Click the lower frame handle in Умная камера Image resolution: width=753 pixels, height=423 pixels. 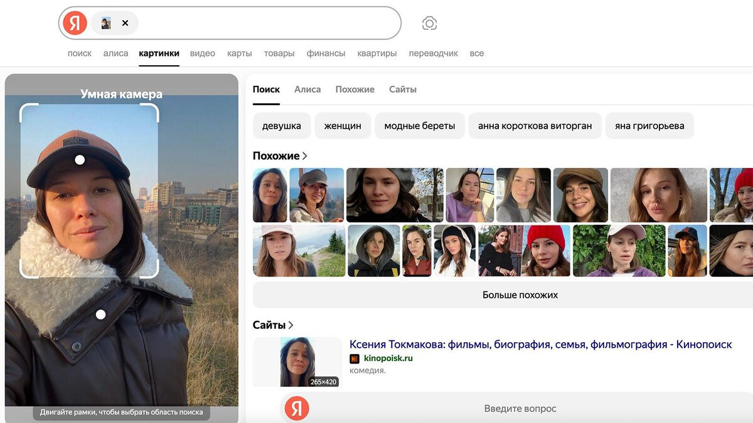(x=100, y=315)
